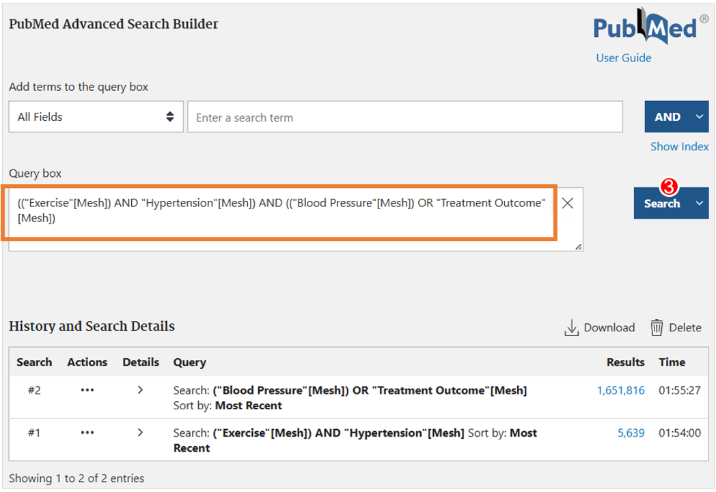The image size is (716, 492).
Task: Clear the query box with X icon
Action: [x=568, y=203]
